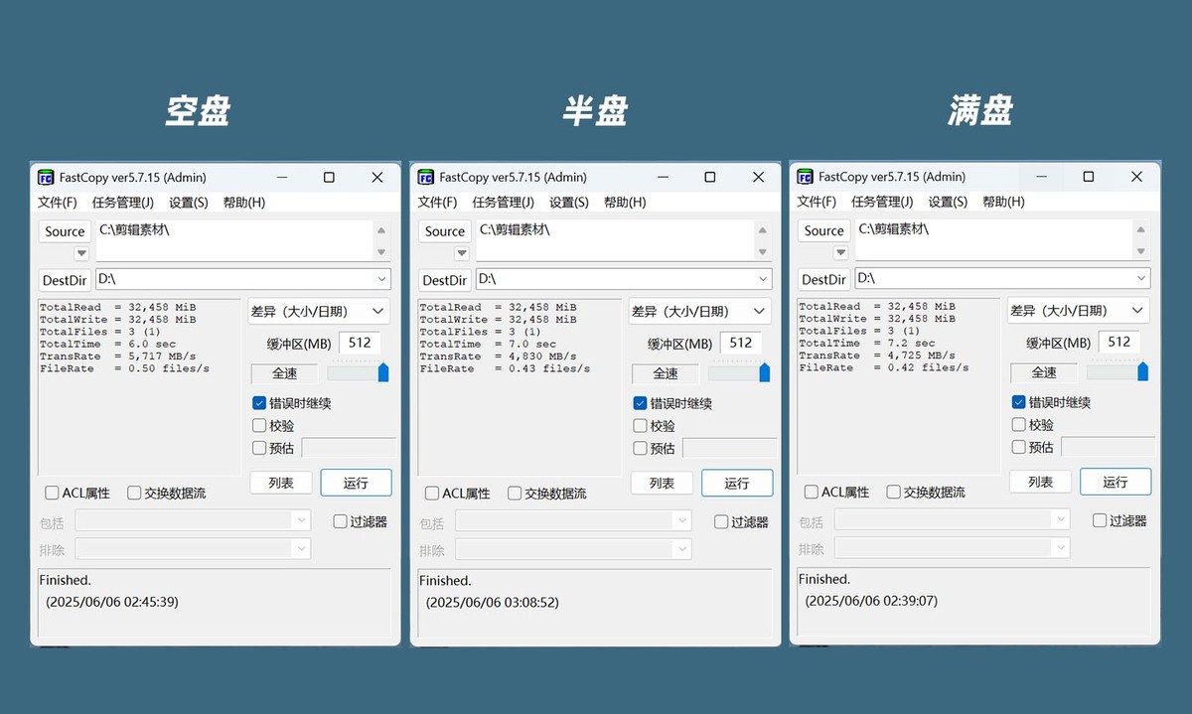The height and width of the screenshot is (714, 1192).
Task: Minimize the 满盘 FastCopy window
Action: tap(1040, 176)
